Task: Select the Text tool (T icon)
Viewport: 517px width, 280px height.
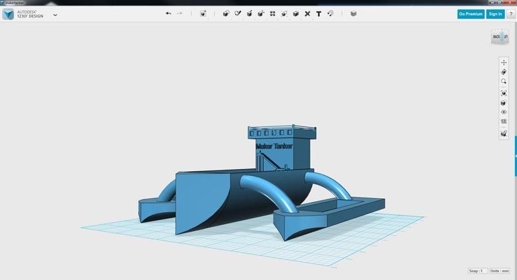Action: [319, 14]
